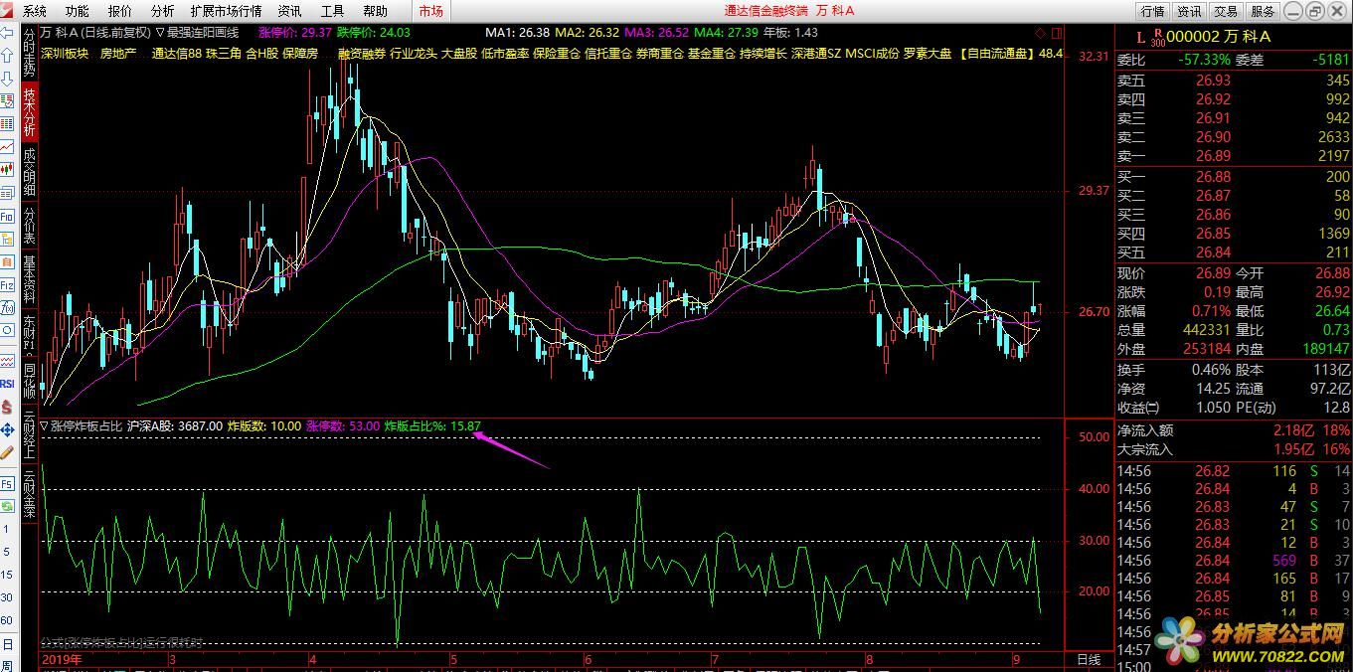The width and height of the screenshot is (1353, 672).
Task: Select the 15-minute period in left toolbar
Action: click(8, 575)
